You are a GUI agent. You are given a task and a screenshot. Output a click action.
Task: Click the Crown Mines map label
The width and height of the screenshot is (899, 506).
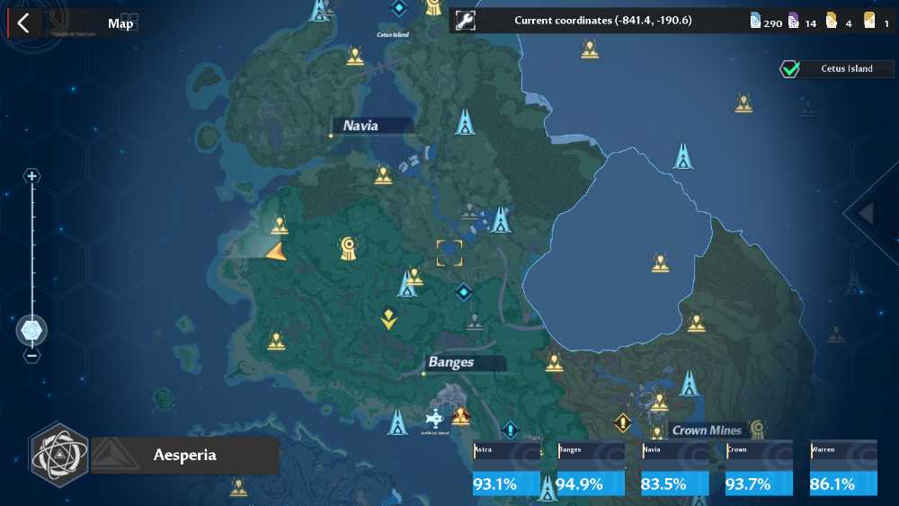click(707, 430)
